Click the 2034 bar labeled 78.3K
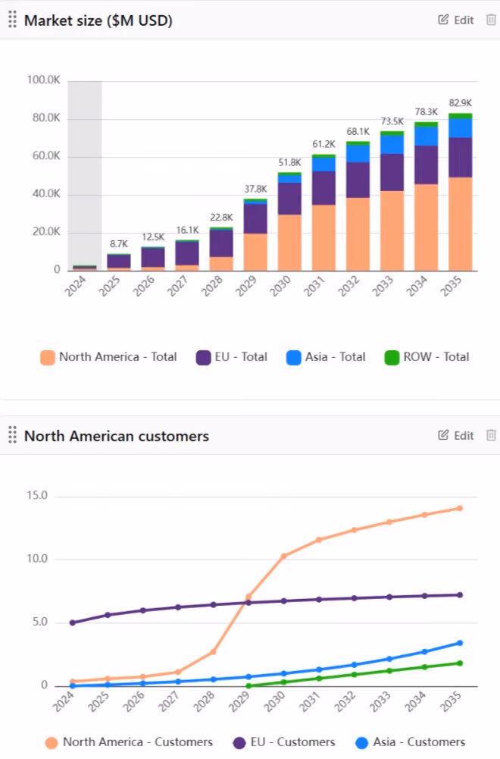Image resolution: width=500 pixels, height=759 pixels. [x=426, y=196]
